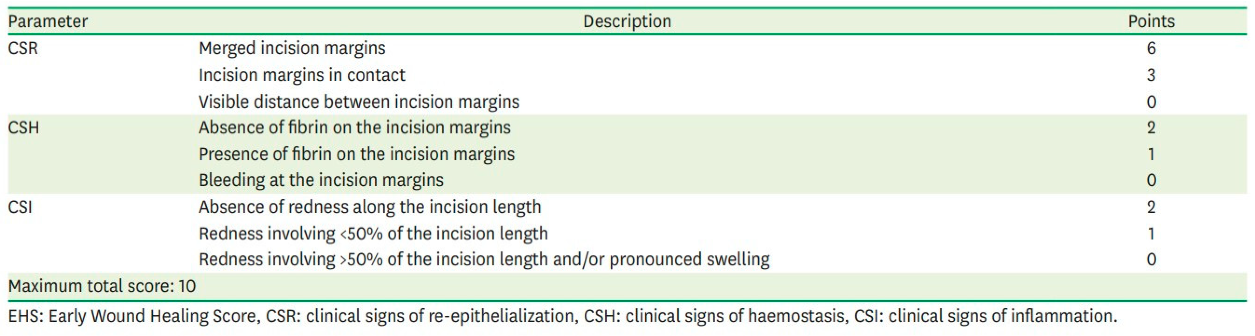Click the Description column header
1255x336 pixels.
pos(627,21)
